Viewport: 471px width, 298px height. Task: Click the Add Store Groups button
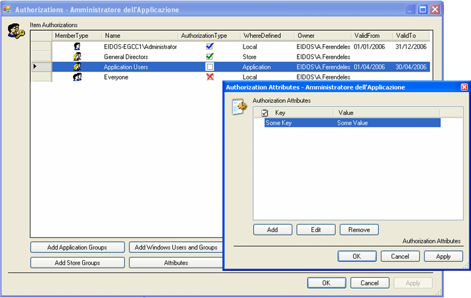point(77,263)
